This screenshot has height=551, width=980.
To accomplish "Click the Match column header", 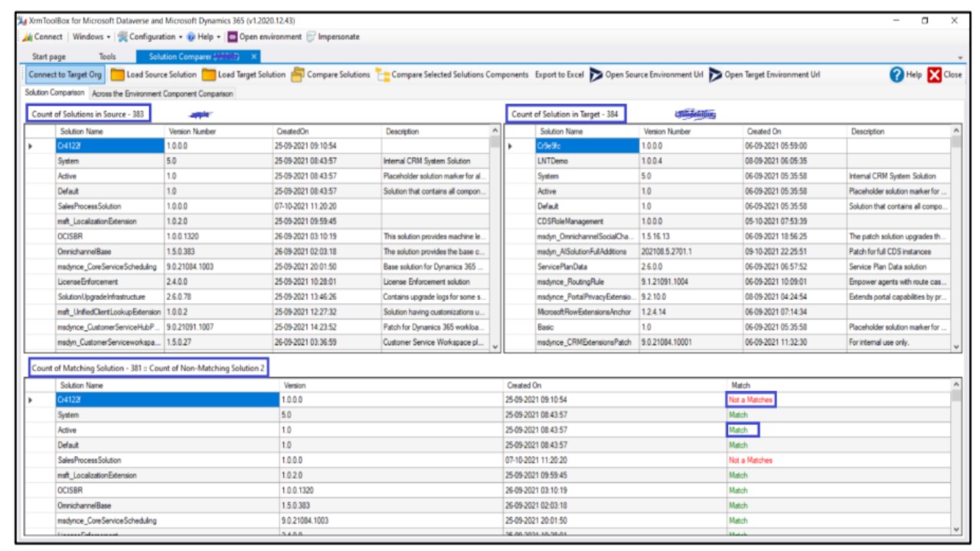I will (838, 385).
